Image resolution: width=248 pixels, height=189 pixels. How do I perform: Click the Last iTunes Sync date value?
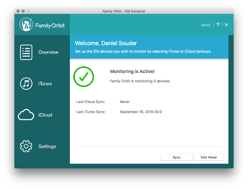pos(141,112)
